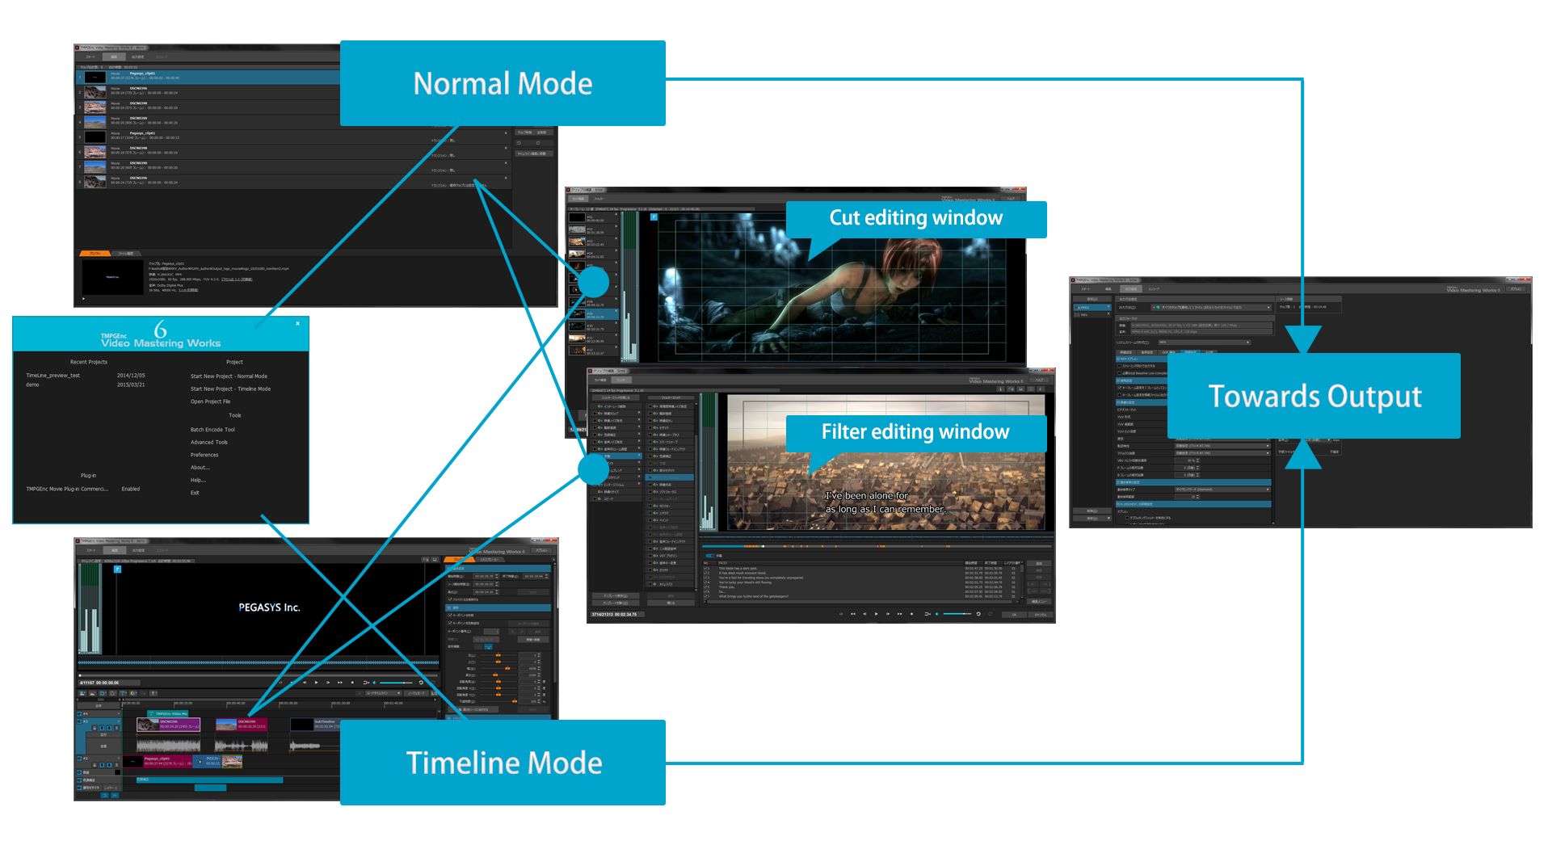Adjust the volume slider in the Filter editing window
The height and width of the screenshot is (845, 1548).
coord(957,614)
